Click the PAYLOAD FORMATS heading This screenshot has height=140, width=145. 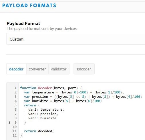29,5
